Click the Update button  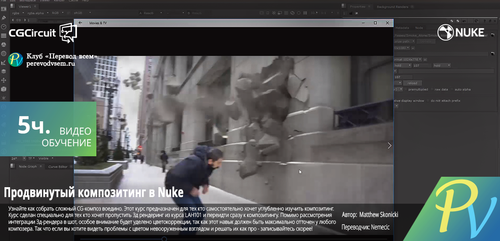(x=426, y=41)
